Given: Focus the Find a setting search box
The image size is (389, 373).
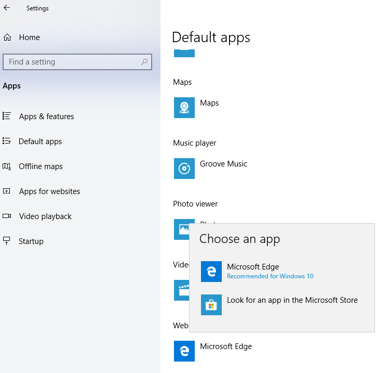Looking at the screenshot, I should 77,62.
